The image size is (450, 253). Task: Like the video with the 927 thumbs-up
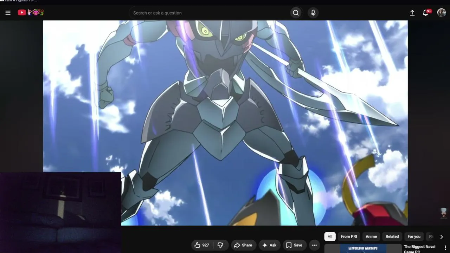(202, 245)
